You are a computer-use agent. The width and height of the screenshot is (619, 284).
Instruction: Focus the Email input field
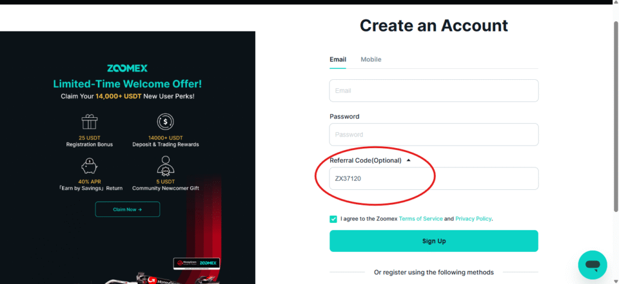point(434,91)
